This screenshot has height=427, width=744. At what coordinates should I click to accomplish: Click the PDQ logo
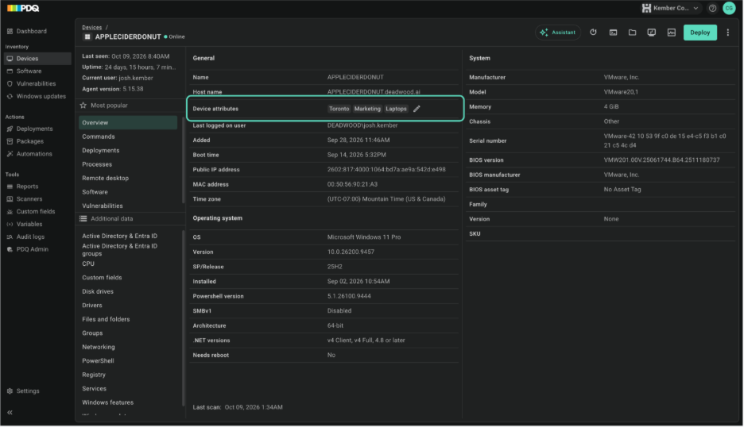tap(23, 8)
